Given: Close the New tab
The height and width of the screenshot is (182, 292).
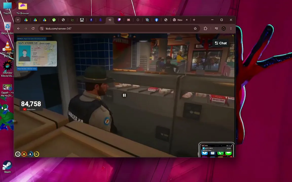Looking at the screenshot, I should (x=187, y=20).
